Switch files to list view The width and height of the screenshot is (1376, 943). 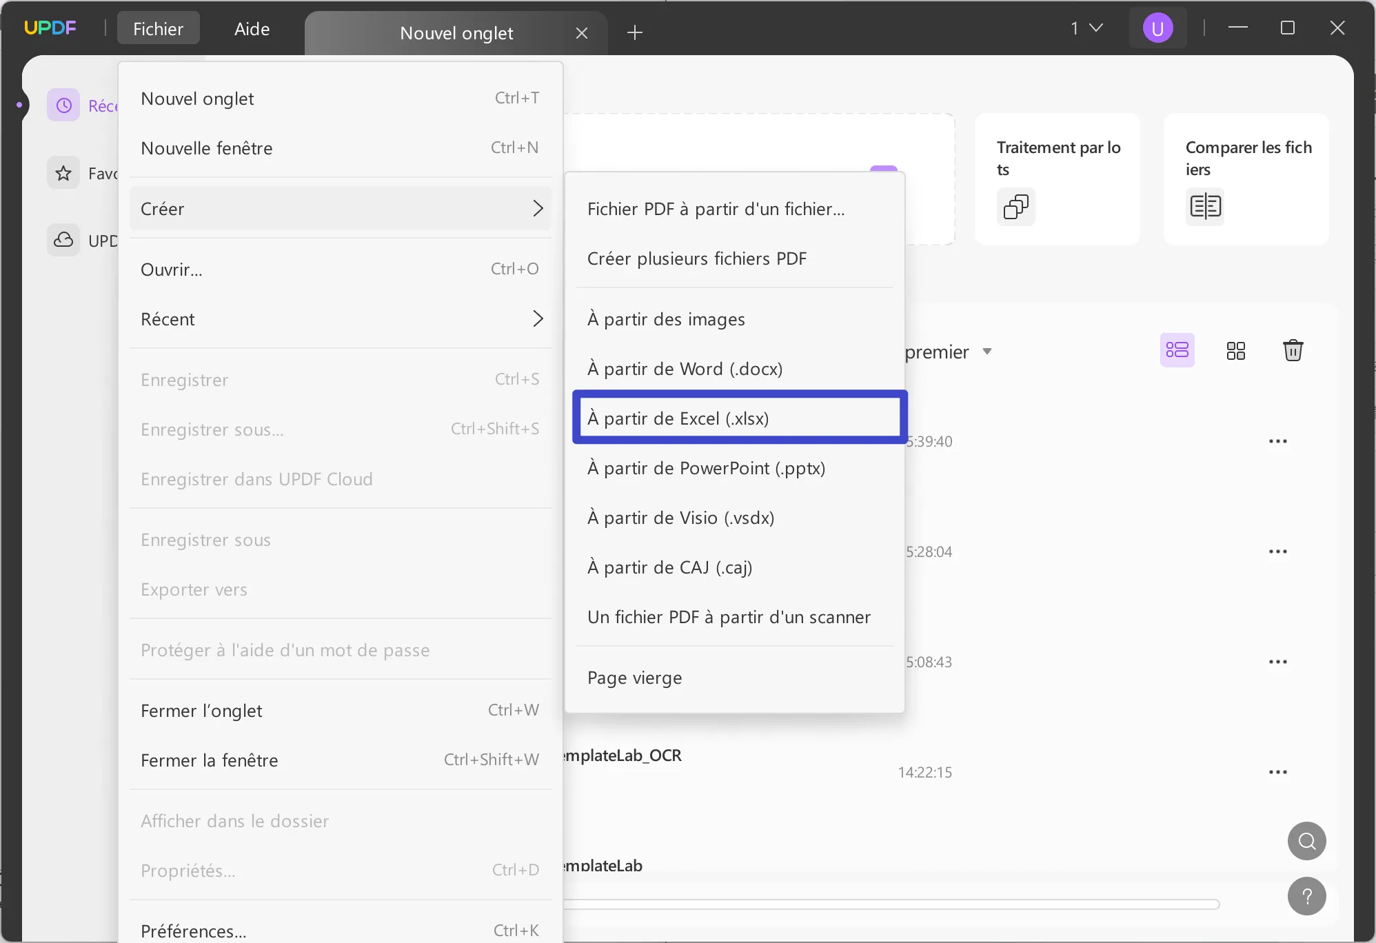pyautogui.click(x=1177, y=350)
